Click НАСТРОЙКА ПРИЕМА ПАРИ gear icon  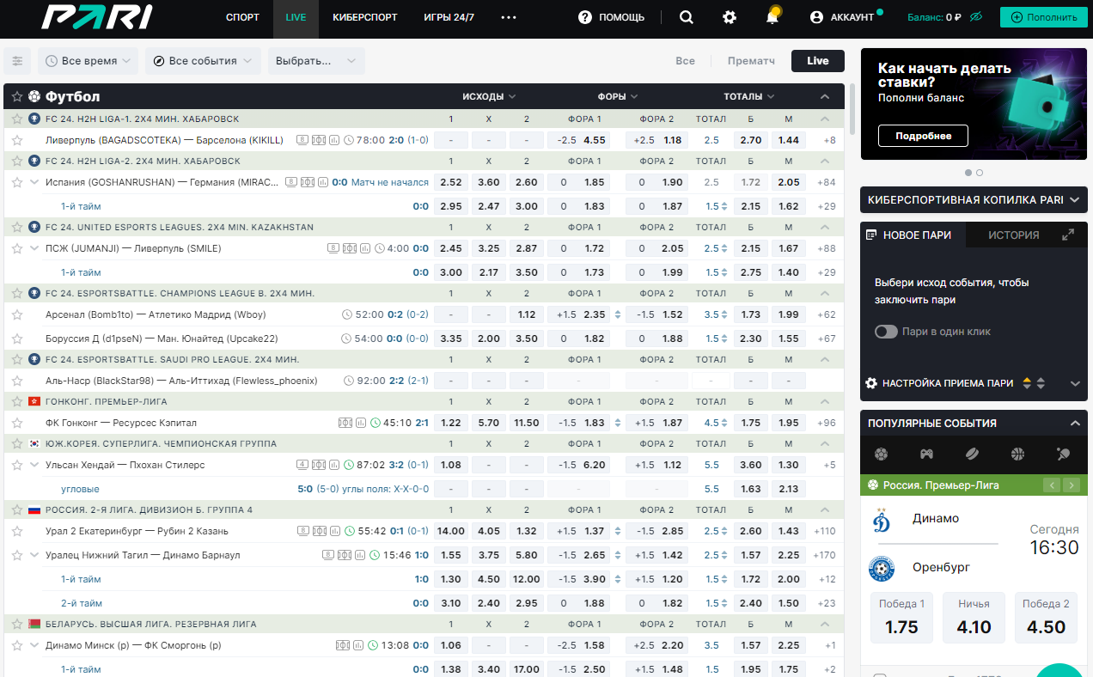(x=871, y=383)
